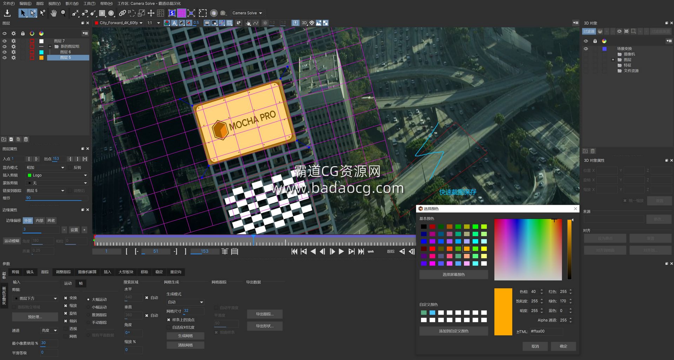Open the Camera Solve workspace dropdown
This screenshot has width=674, height=360.
coord(247,13)
